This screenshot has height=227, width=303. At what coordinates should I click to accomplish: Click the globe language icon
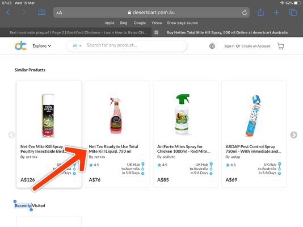point(212,46)
